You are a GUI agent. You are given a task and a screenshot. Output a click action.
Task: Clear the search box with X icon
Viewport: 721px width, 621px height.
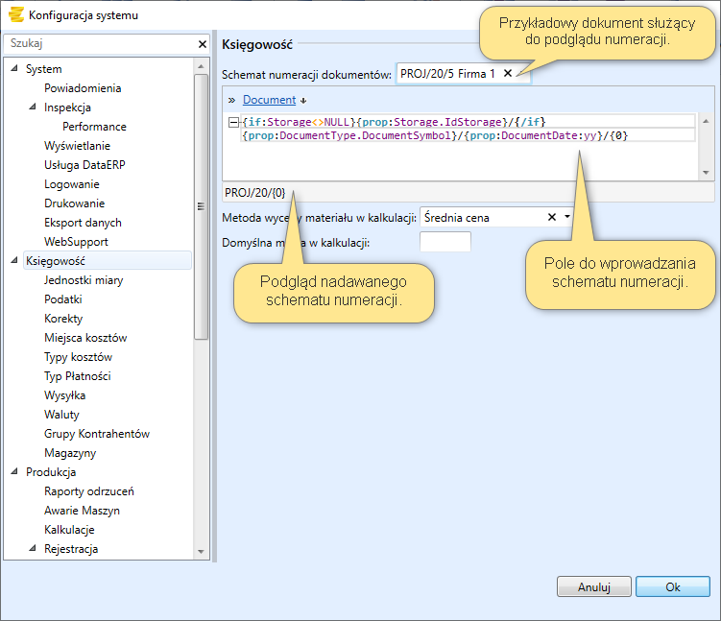pos(202,44)
